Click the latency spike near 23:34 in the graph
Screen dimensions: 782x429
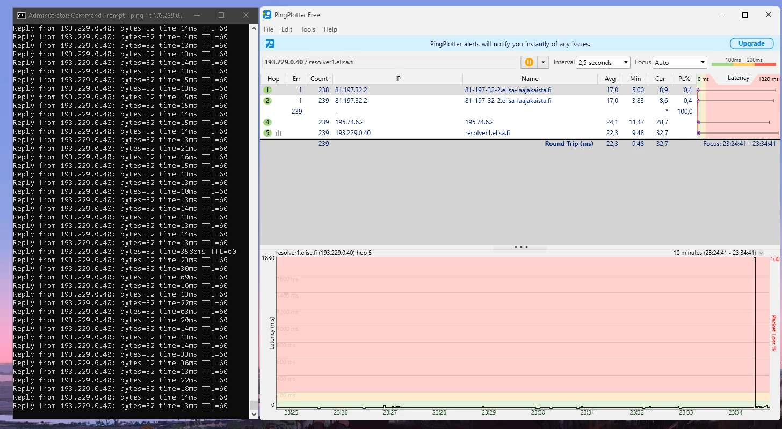(755, 332)
